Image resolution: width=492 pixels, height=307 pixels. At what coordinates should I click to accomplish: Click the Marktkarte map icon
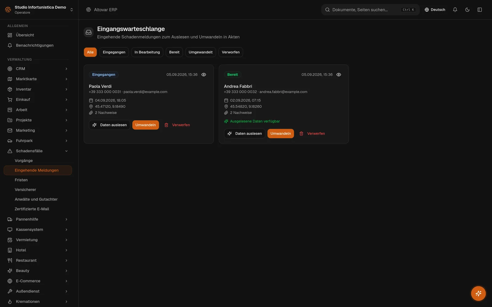(x=10, y=79)
